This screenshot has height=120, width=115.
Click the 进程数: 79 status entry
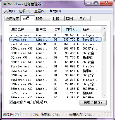11,115
